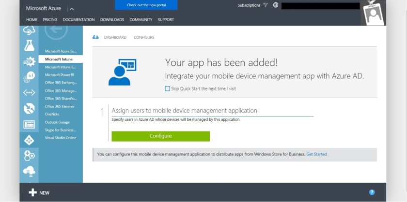This screenshot has height=202, width=407.
Task: Select Office 365 Manage... application
Action: (61, 91)
